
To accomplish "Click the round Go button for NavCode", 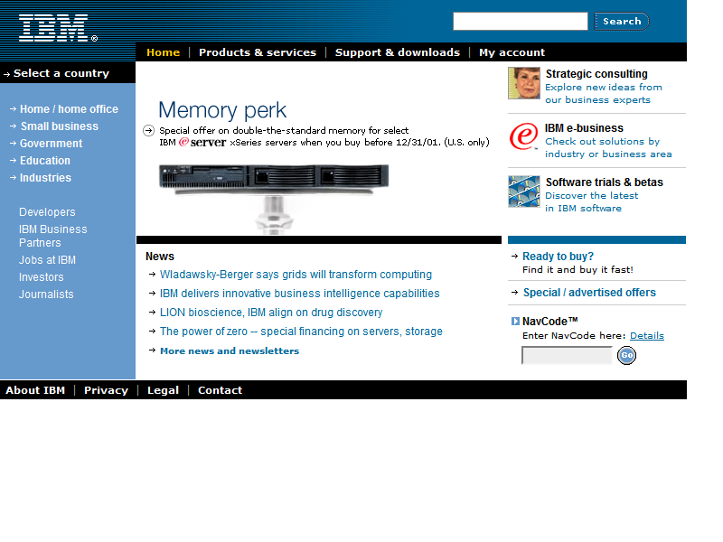I will click(x=626, y=355).
